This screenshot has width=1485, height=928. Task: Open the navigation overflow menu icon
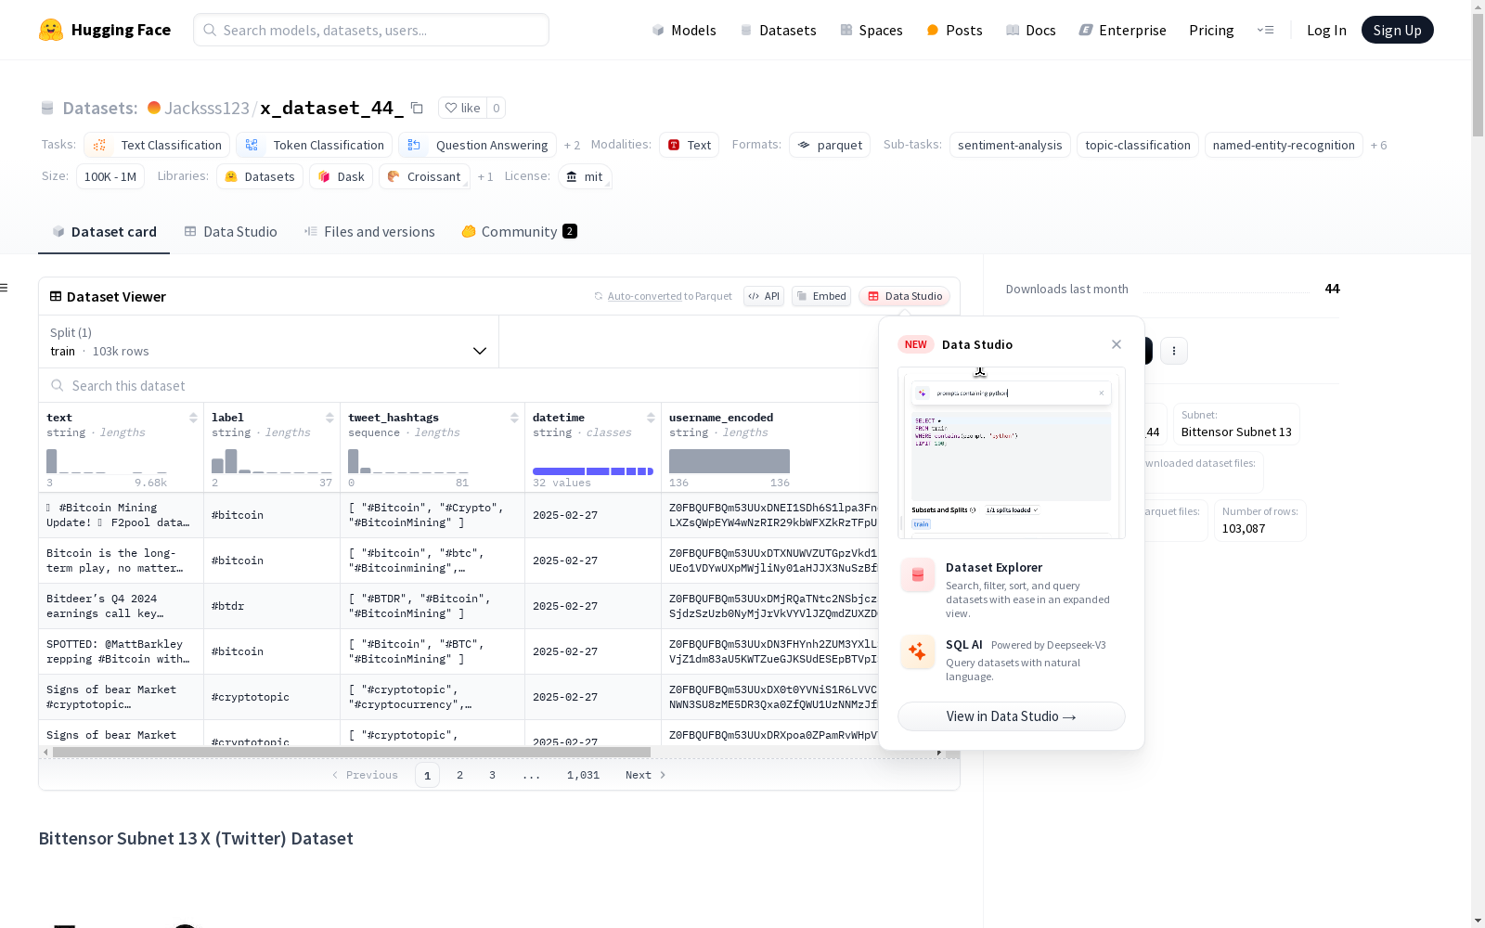[1265, 30]
